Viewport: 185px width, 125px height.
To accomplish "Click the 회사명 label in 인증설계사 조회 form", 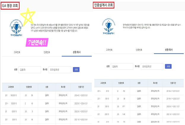I will tap(137, 66).
